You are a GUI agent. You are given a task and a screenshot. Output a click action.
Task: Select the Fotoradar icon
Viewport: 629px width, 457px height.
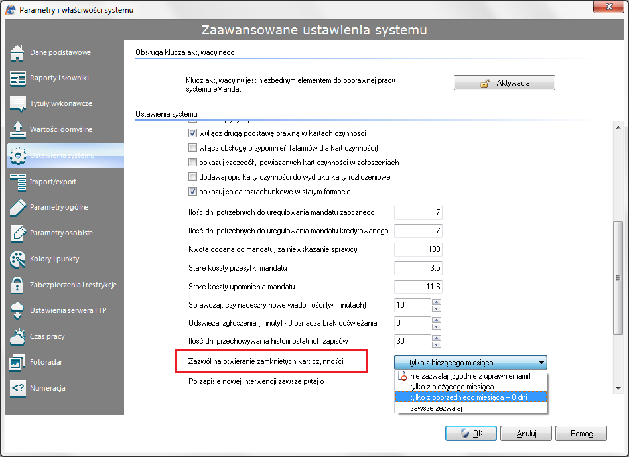(18, 363)
